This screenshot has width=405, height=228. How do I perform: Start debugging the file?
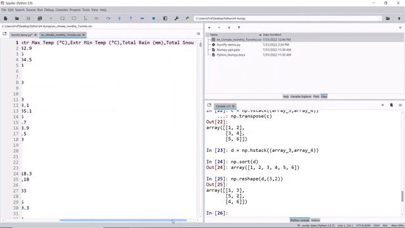[x=97, y=18]
